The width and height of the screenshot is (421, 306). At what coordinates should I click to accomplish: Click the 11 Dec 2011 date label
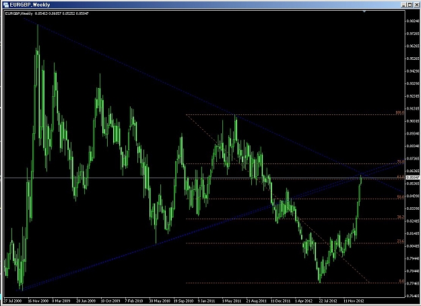click(x=281, y=301)
